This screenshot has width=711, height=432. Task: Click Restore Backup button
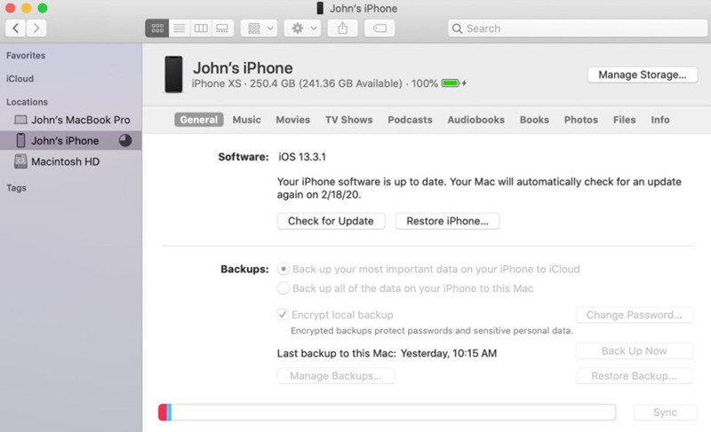(635, 376)
